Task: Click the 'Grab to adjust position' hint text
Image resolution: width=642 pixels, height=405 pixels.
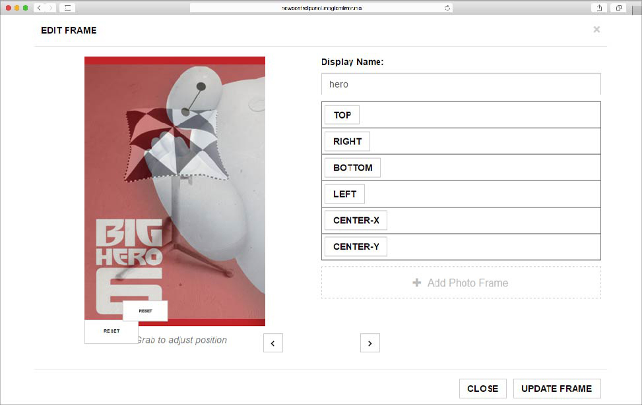Action: 183,340
